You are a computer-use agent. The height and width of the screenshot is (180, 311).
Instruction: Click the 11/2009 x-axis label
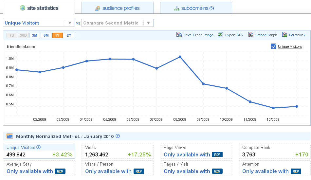[250, 119]
